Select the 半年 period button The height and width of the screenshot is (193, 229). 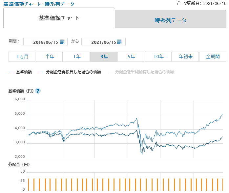[49, 57]
